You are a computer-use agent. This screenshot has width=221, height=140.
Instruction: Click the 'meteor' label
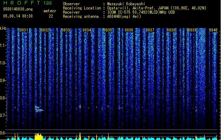pyautogui.click(x=50, y=11)
